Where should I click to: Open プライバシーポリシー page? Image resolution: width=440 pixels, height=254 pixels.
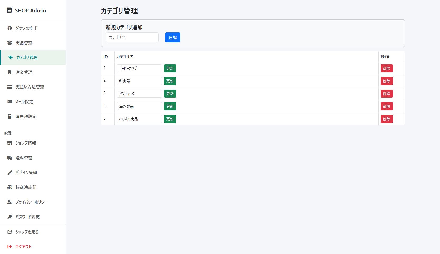tap(31, 202)
